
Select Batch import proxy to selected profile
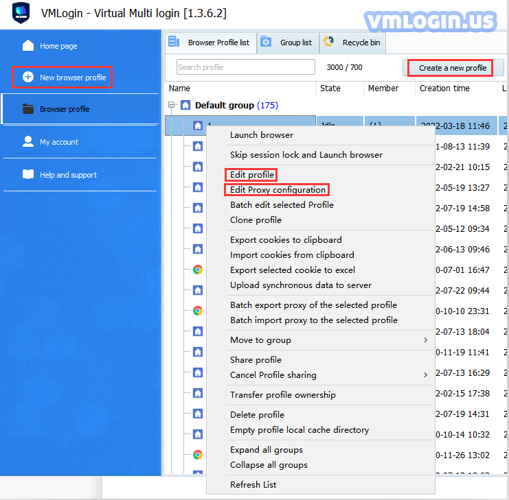321,320
